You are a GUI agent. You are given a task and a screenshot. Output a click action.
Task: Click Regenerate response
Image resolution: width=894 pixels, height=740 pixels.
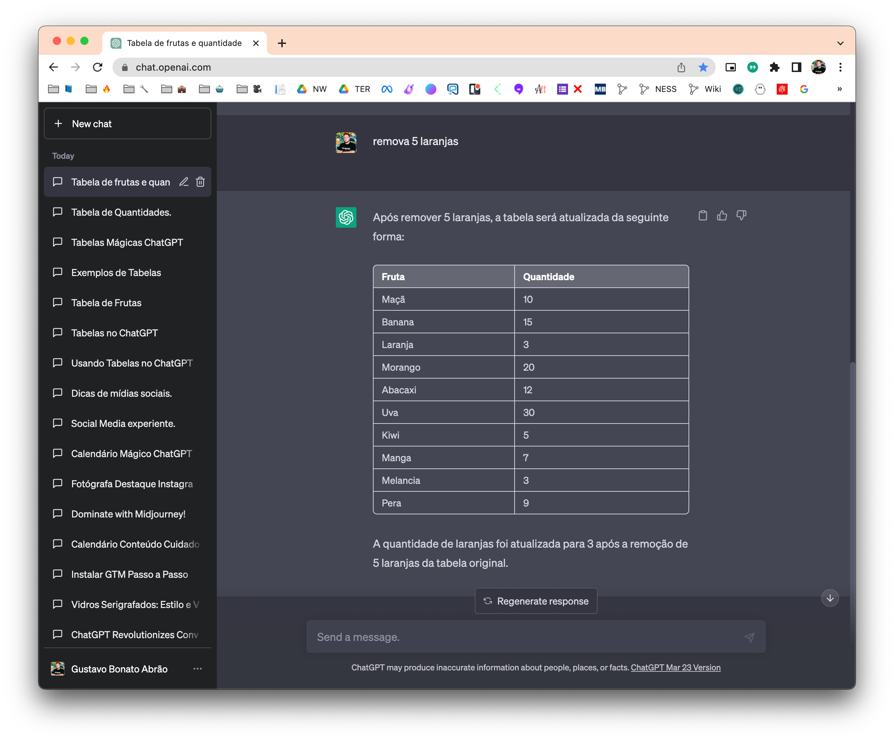[536, 601]
